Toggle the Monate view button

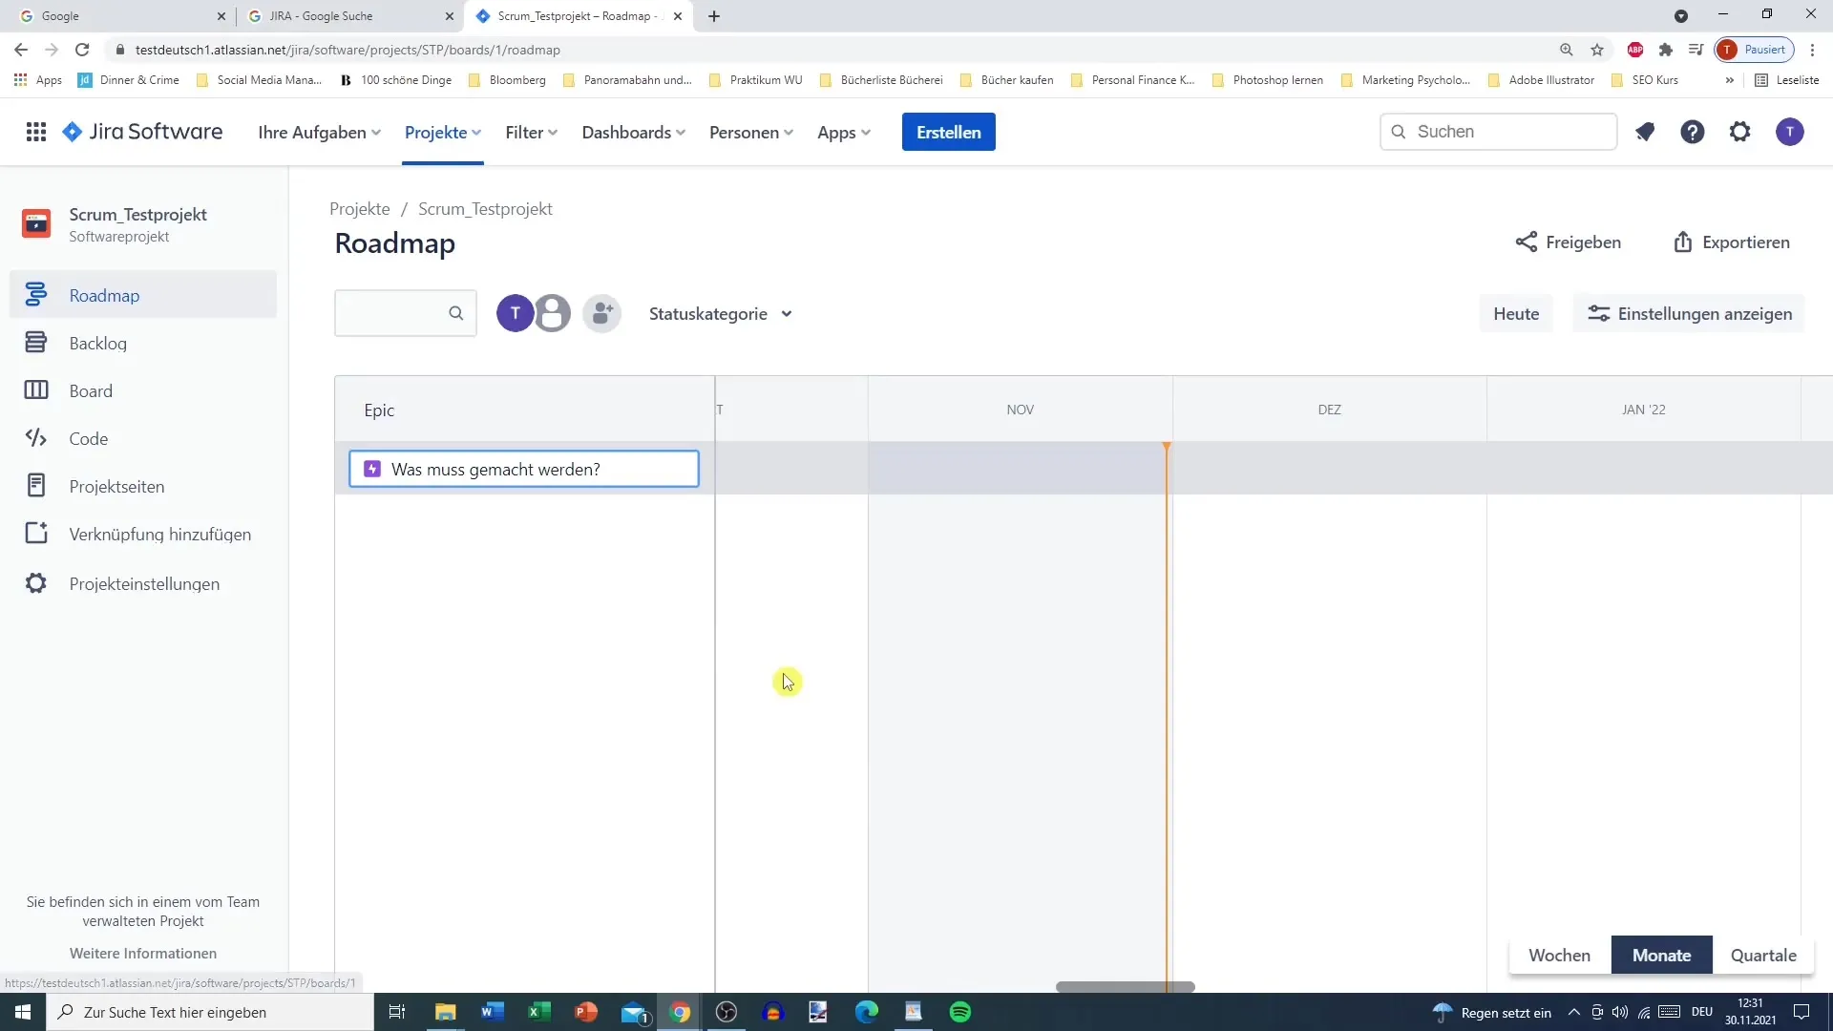1662,955
